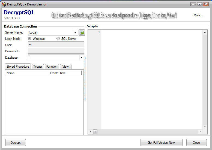The width and height of the screenshot is (212, 150).
Task: Switch to the Function tab
Action: coord(52,67)
